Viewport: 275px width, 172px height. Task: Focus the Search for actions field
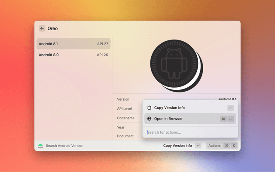tap(189, 132)
